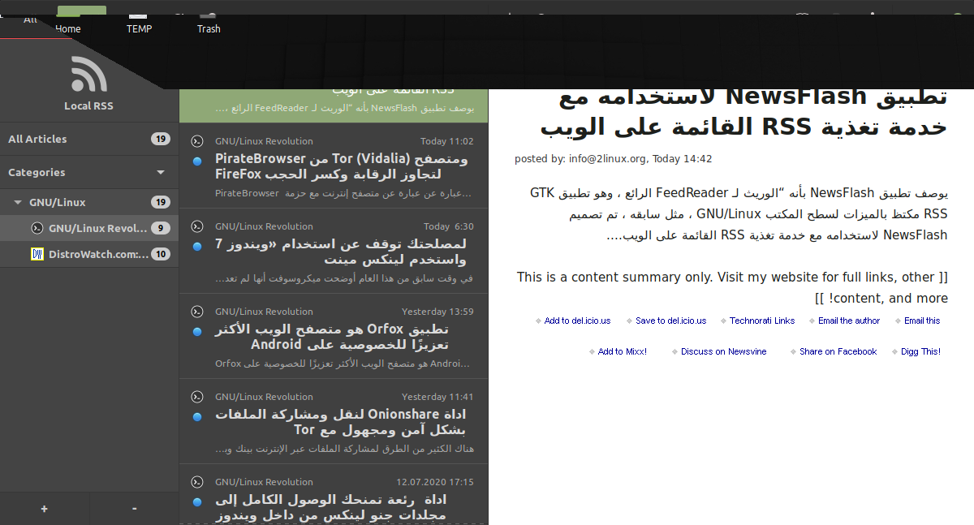Click the 'Save to del.icio.us' link
This screenshot has width=974, height=525.
tap(670, 321)
